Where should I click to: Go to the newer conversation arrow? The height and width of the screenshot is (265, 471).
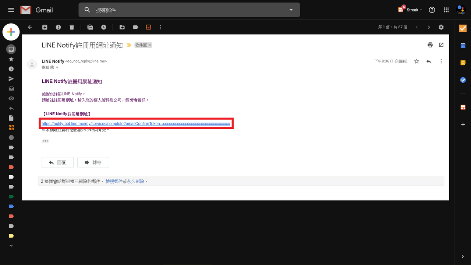pos(417,27)
